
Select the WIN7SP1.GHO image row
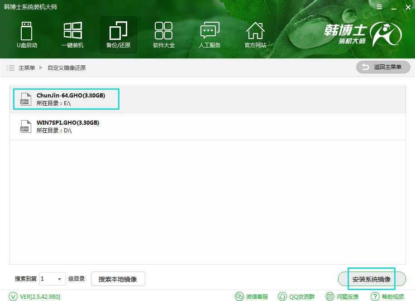207,126
